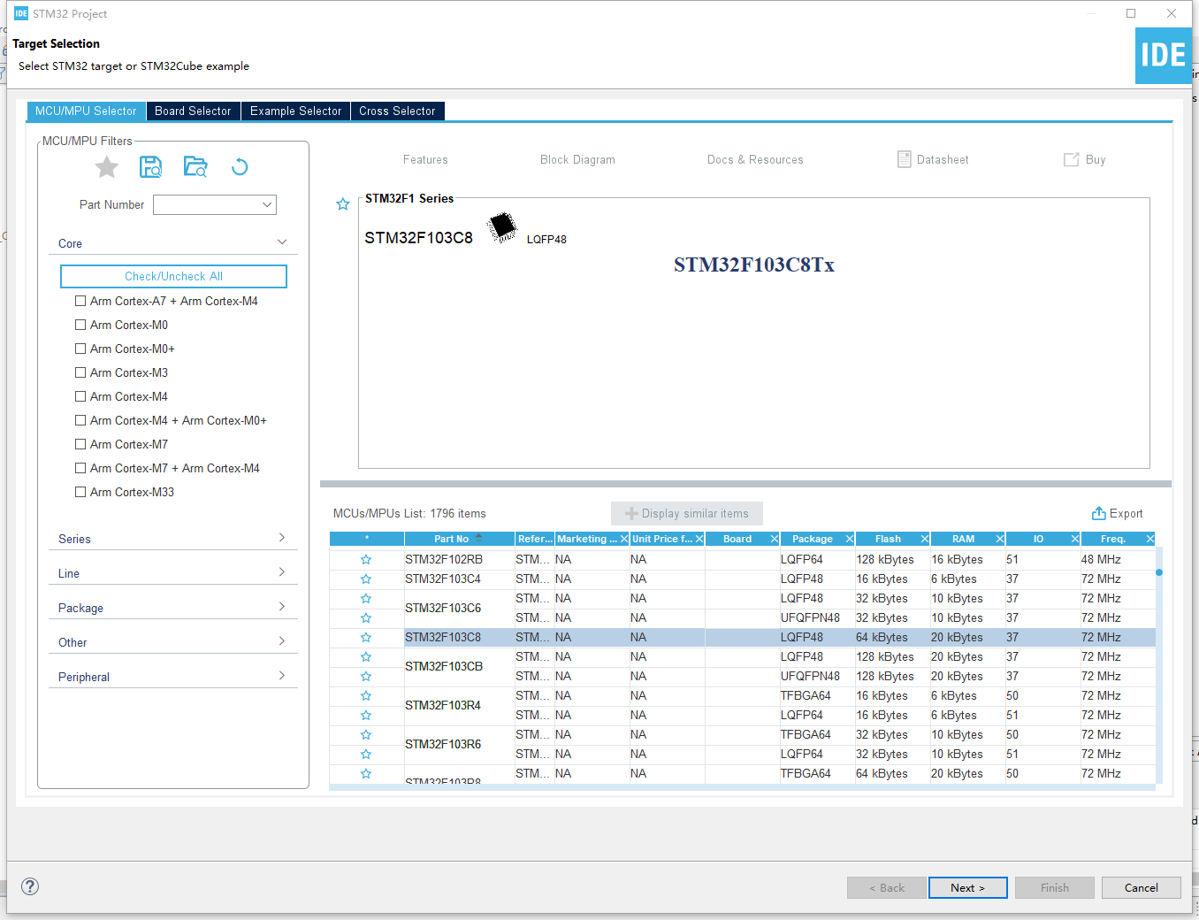This screenshot has width=1199, height=920.
Task: Hide the Marketing column using its X
Action: 623,539
